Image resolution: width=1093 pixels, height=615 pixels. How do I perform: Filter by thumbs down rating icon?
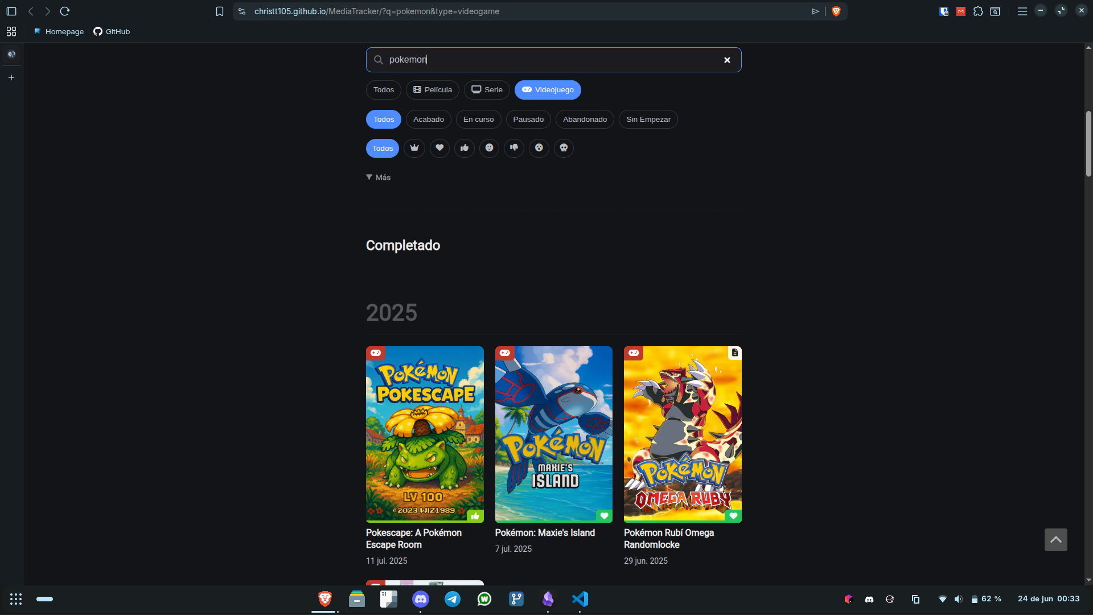(x=514, y=148)
